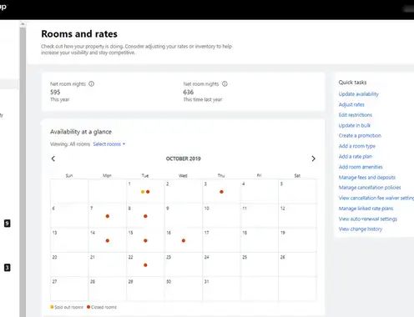Viewport: 414px width, 317px height.
Task: Click the closed-rooms dot on October 14
Action: coord(108,240)
